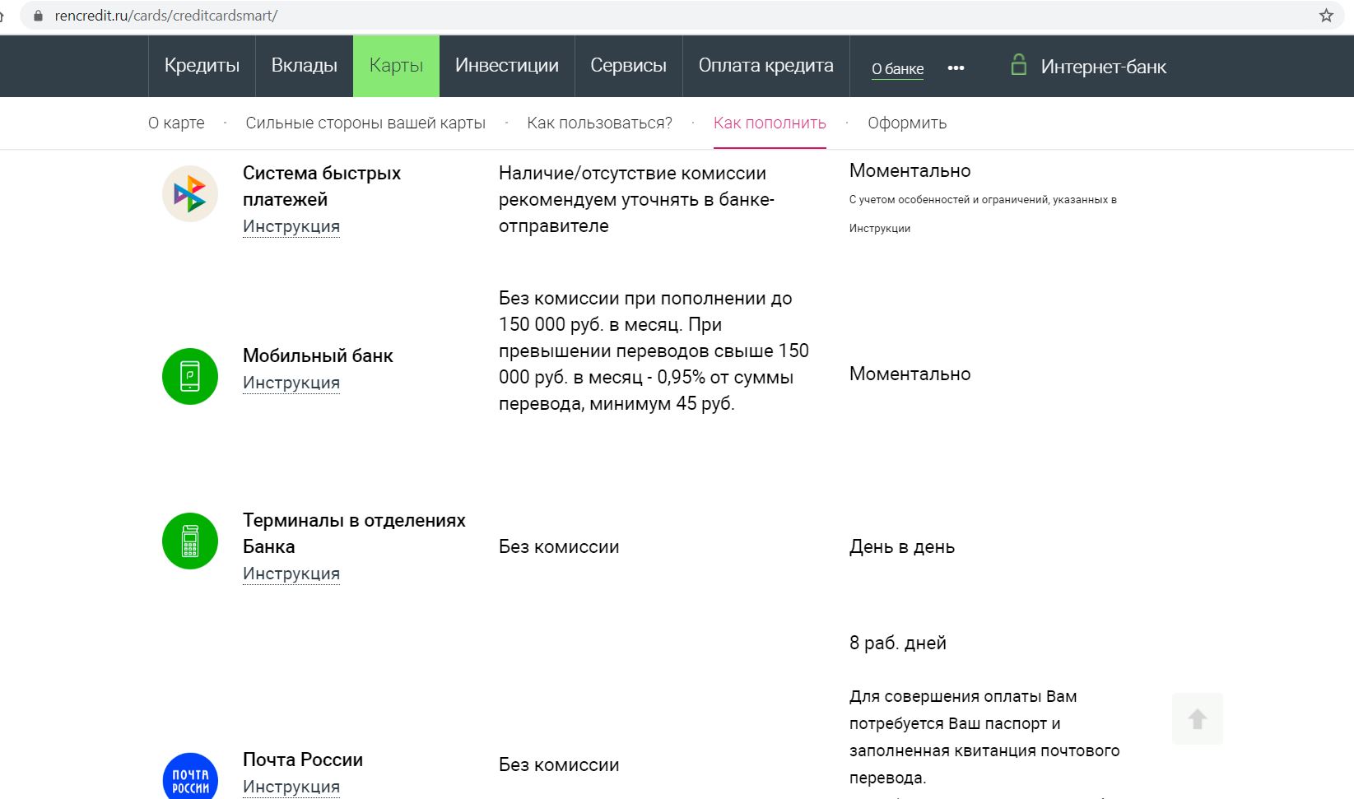Open Интернет-банк login

point(1104,67)
